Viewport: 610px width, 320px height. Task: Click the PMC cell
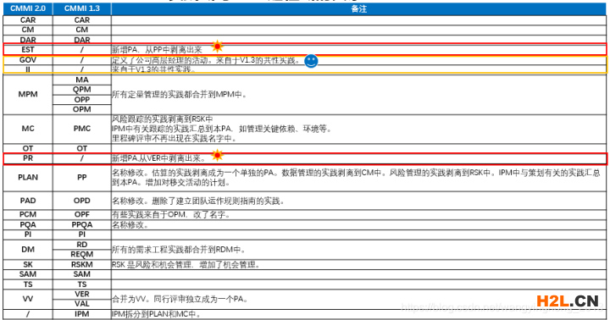tap(82, 129)
